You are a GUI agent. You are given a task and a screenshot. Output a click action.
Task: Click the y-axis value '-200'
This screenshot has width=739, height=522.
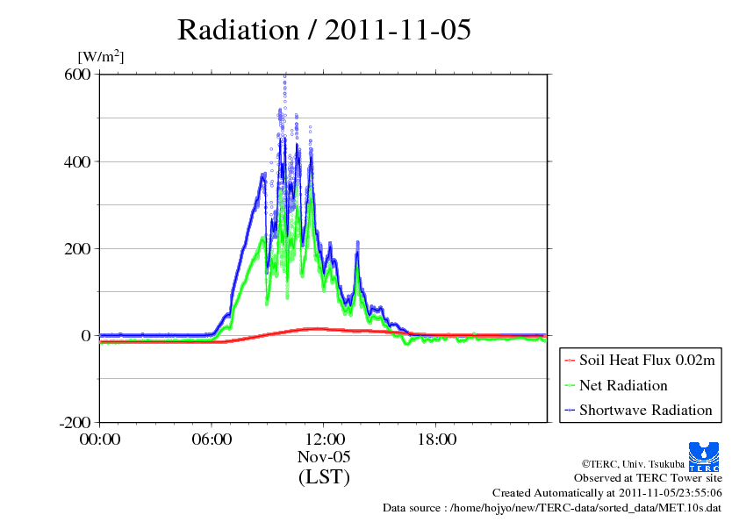[75, 423]
